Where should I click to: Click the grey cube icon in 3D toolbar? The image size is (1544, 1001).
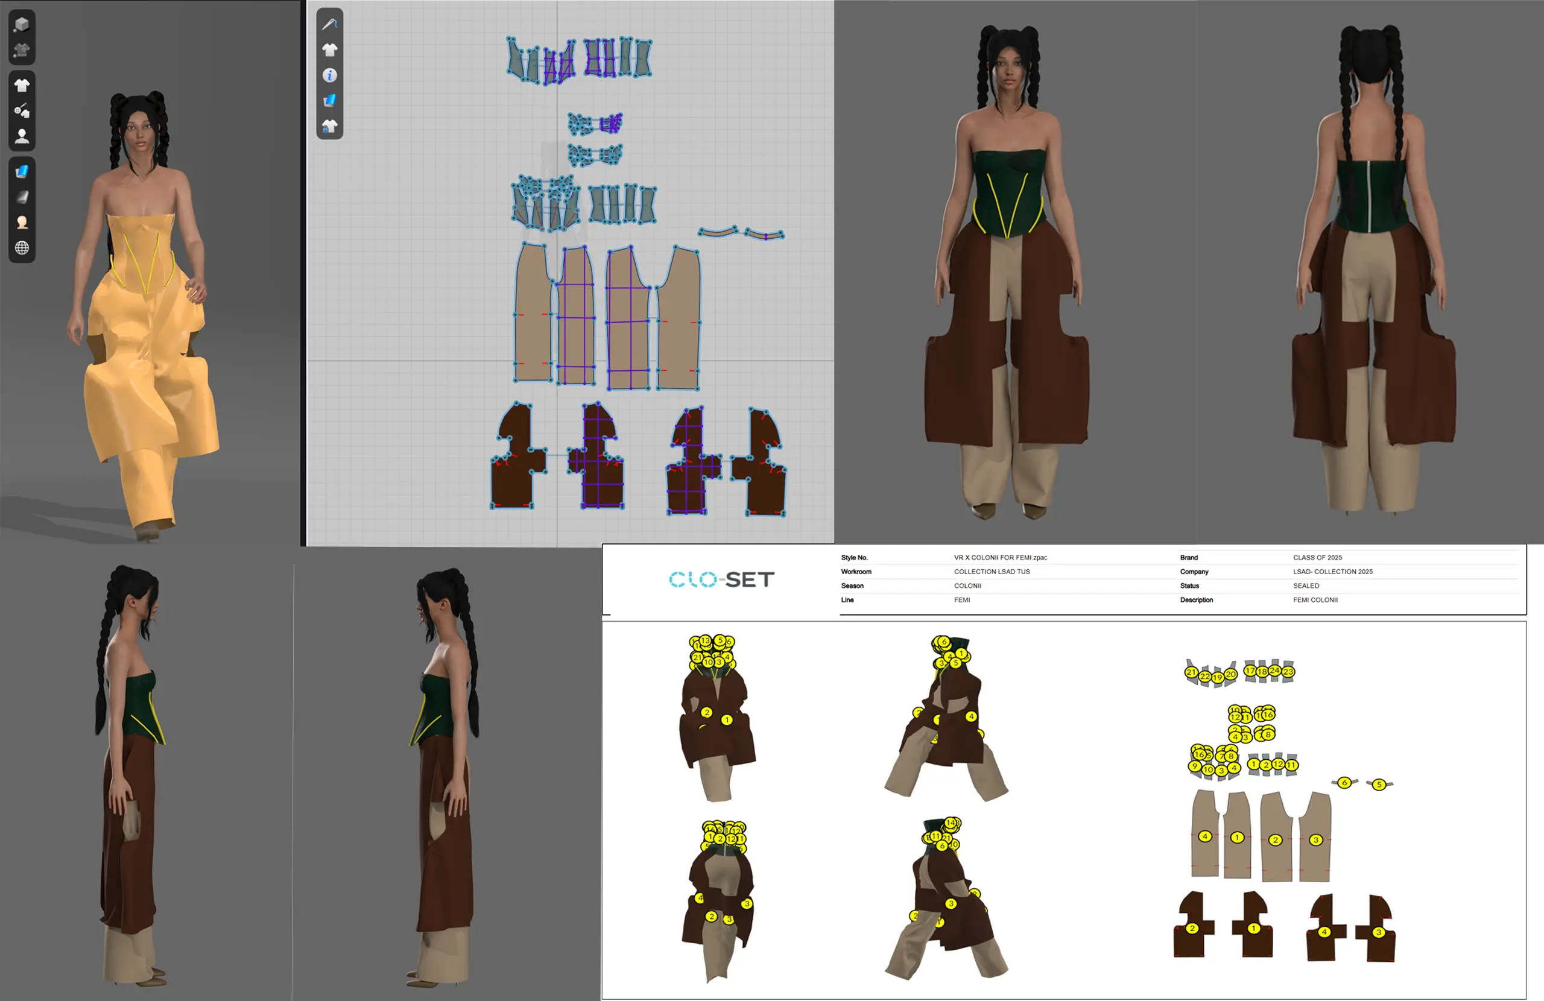pyautogui.click(x=21, y=24)
